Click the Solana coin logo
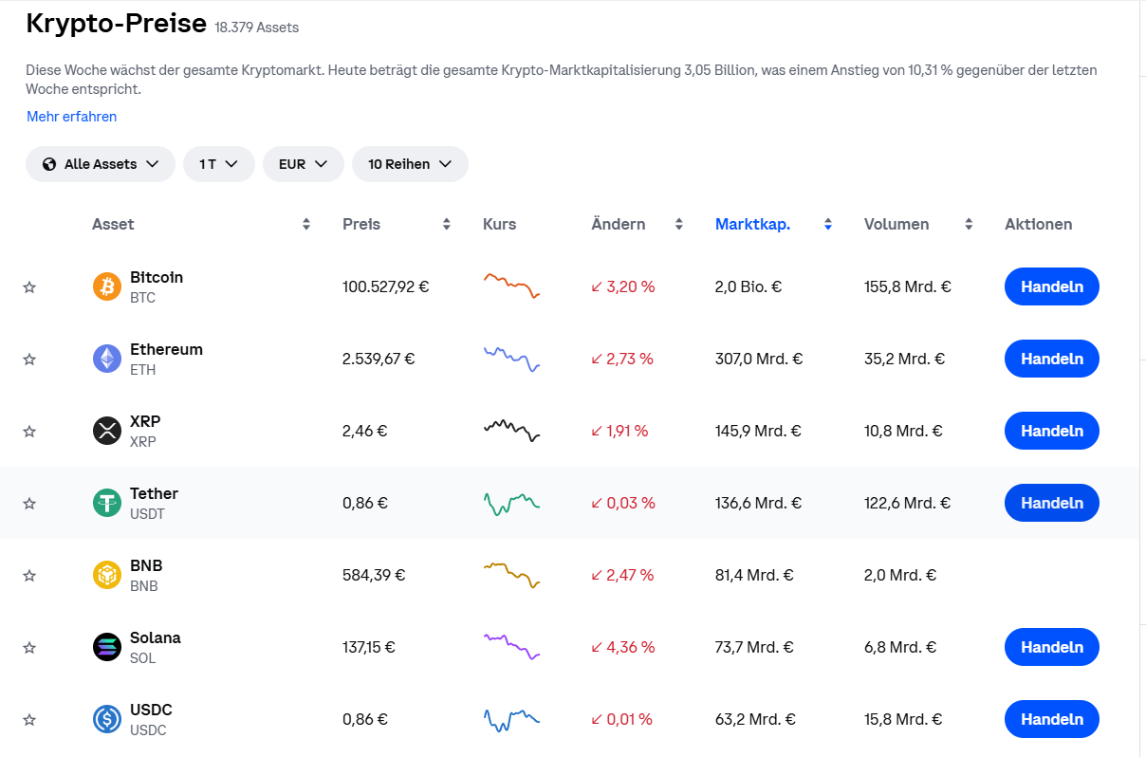 (107, 647)
